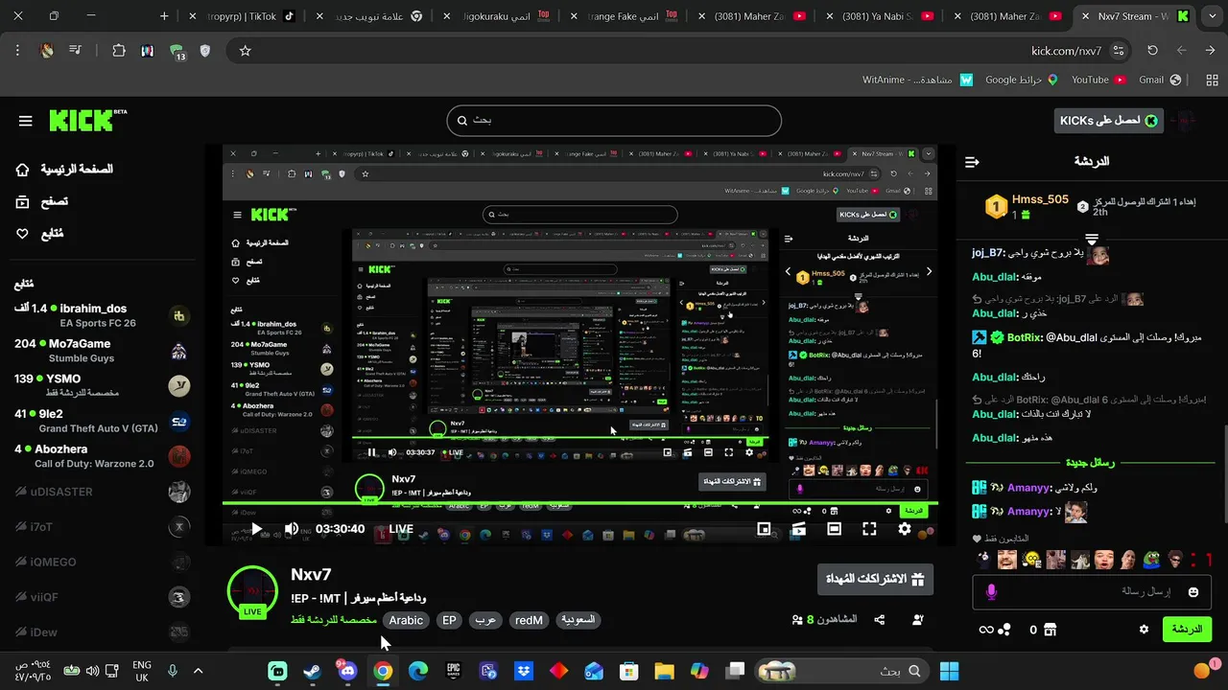Open Steam from the taskbar
Viewport: 1228px width, 690px height.
[312, 671]
